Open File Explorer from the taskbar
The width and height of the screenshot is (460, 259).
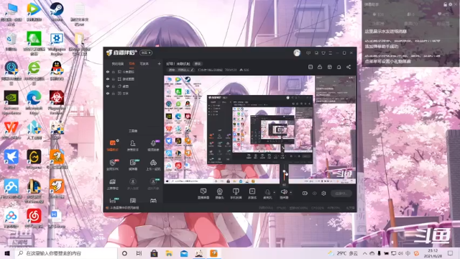click(169, 253)
